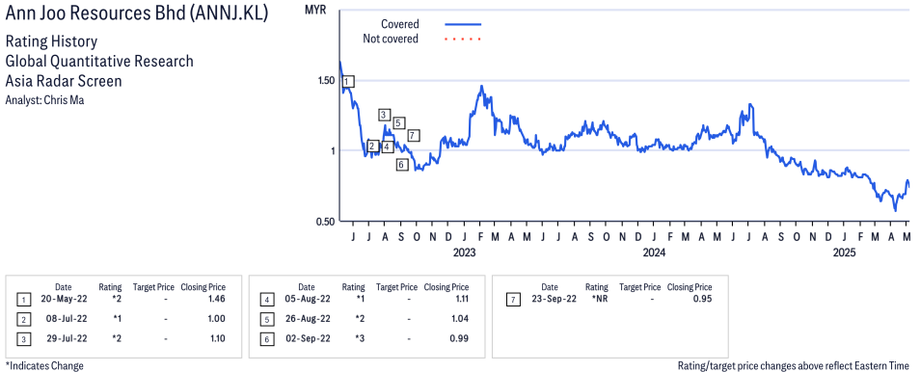Image resolution: width=920 pixels, height=372 pixels.
Task: Select chart marker 5 on the chart
Action: pos(398,122)
